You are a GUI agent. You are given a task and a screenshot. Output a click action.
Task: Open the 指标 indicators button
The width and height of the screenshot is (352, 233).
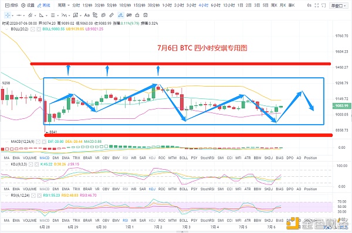[x=12, y=5]
